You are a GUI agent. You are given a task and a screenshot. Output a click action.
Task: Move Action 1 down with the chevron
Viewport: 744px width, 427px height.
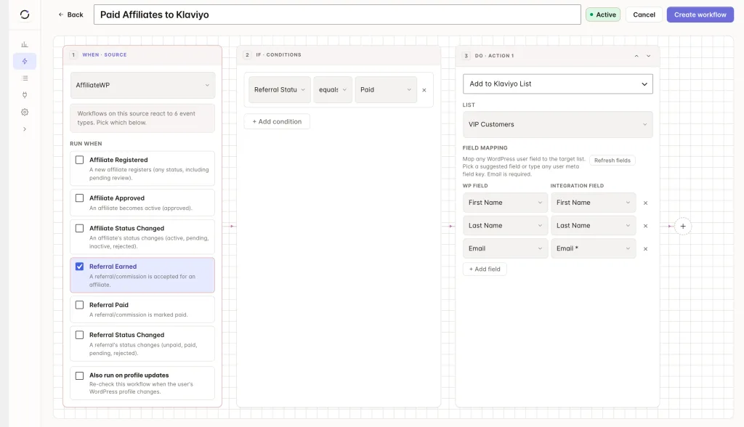(649, 56)
